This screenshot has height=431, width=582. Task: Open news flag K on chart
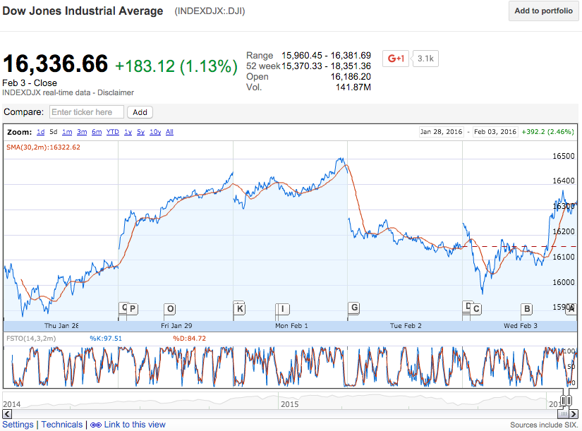(240, 308)
